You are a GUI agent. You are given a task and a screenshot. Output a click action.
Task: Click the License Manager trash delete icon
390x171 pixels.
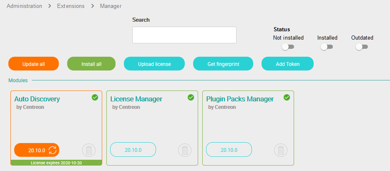coord(185,150)
